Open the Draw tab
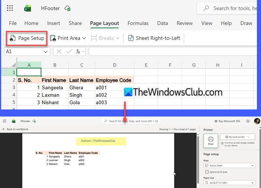Viewport: 261px width, 188px height. 246,23
